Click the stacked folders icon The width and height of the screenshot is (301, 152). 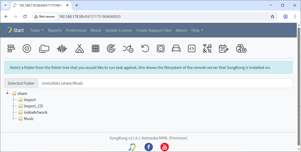point(44,49)
